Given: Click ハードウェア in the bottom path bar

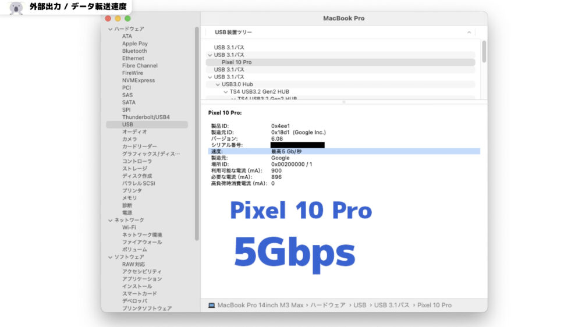Looking at the screenshot, I should (328, 305).
